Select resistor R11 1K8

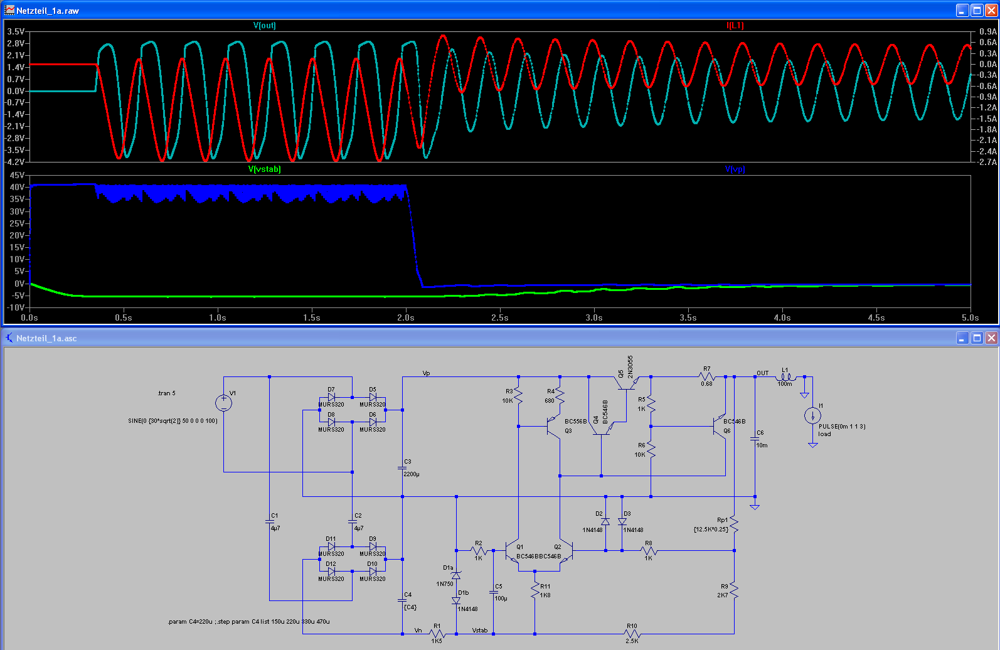point(535,590)
